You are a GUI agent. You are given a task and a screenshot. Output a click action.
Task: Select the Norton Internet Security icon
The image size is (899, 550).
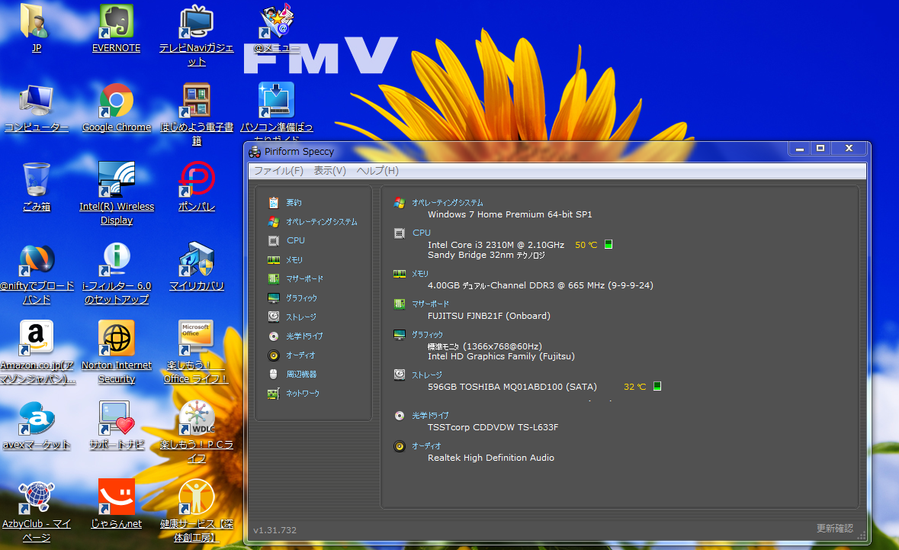point(117,352)
